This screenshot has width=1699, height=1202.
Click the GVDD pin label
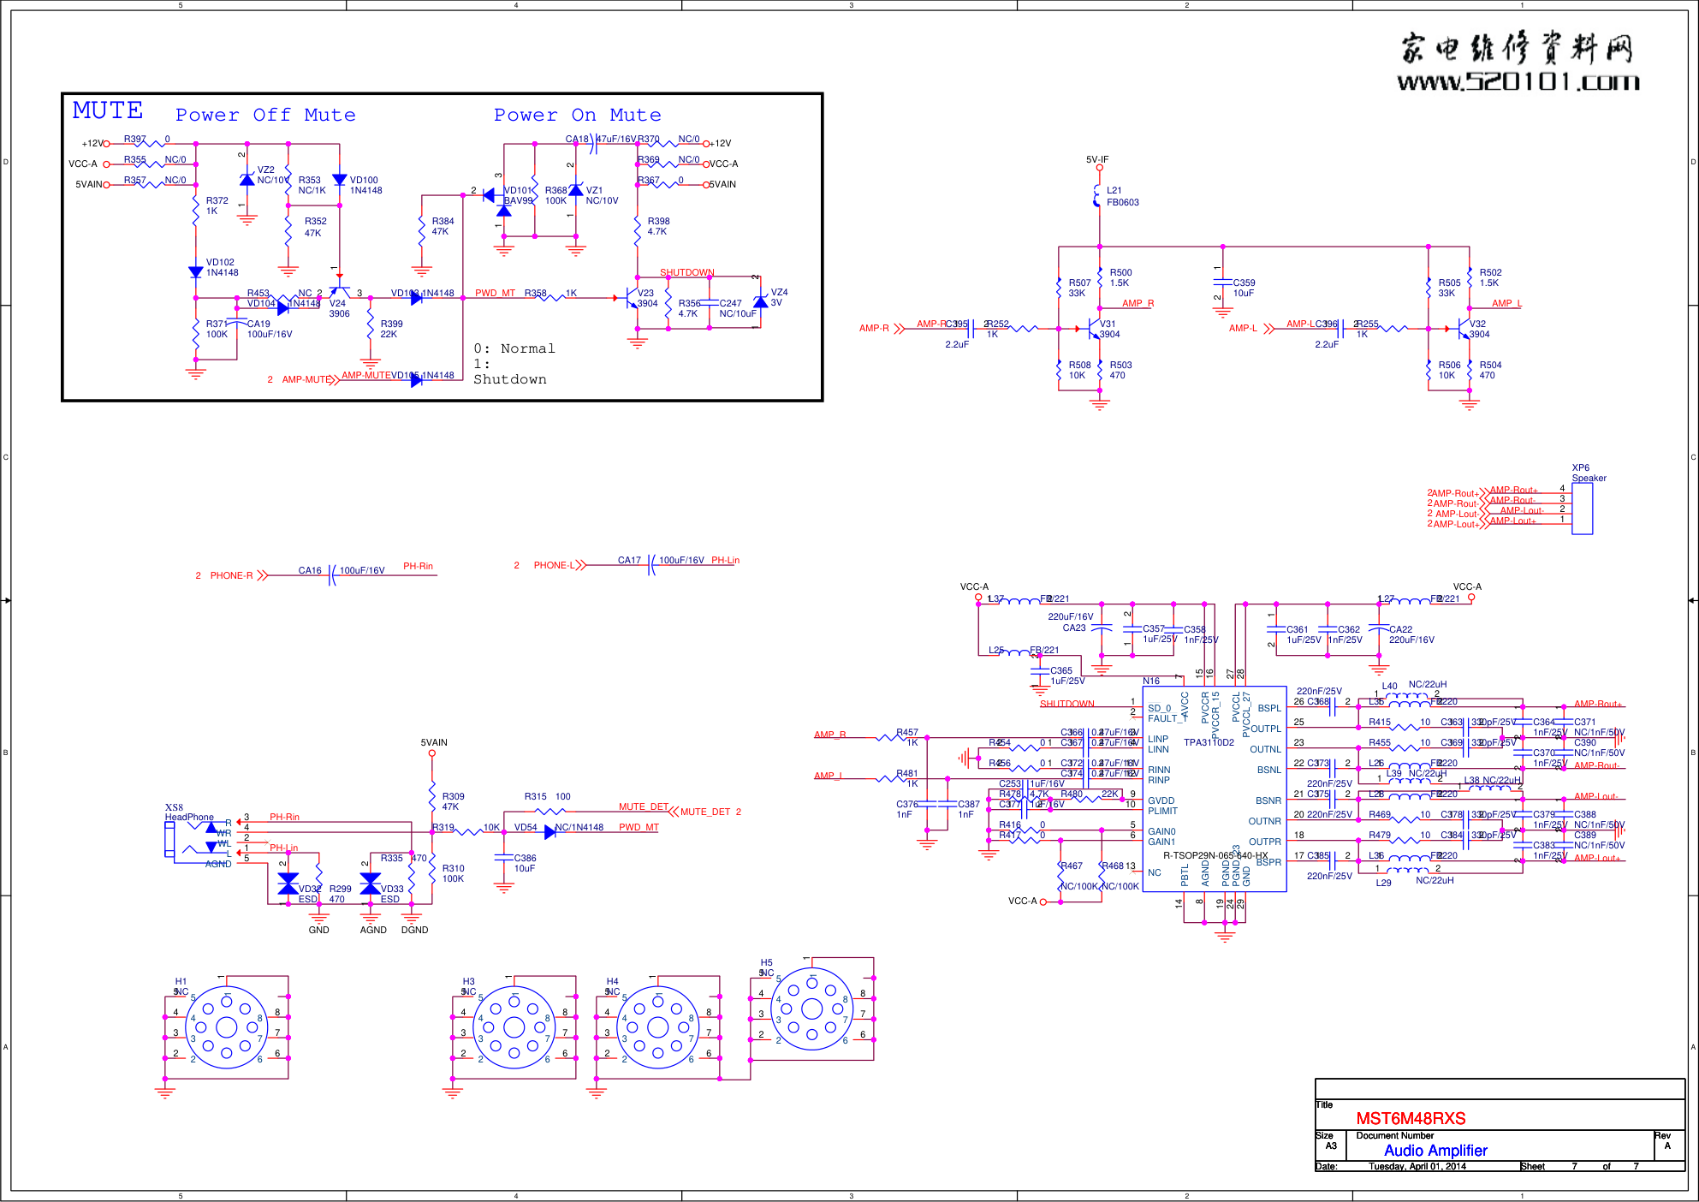(x=1161, y=800)
